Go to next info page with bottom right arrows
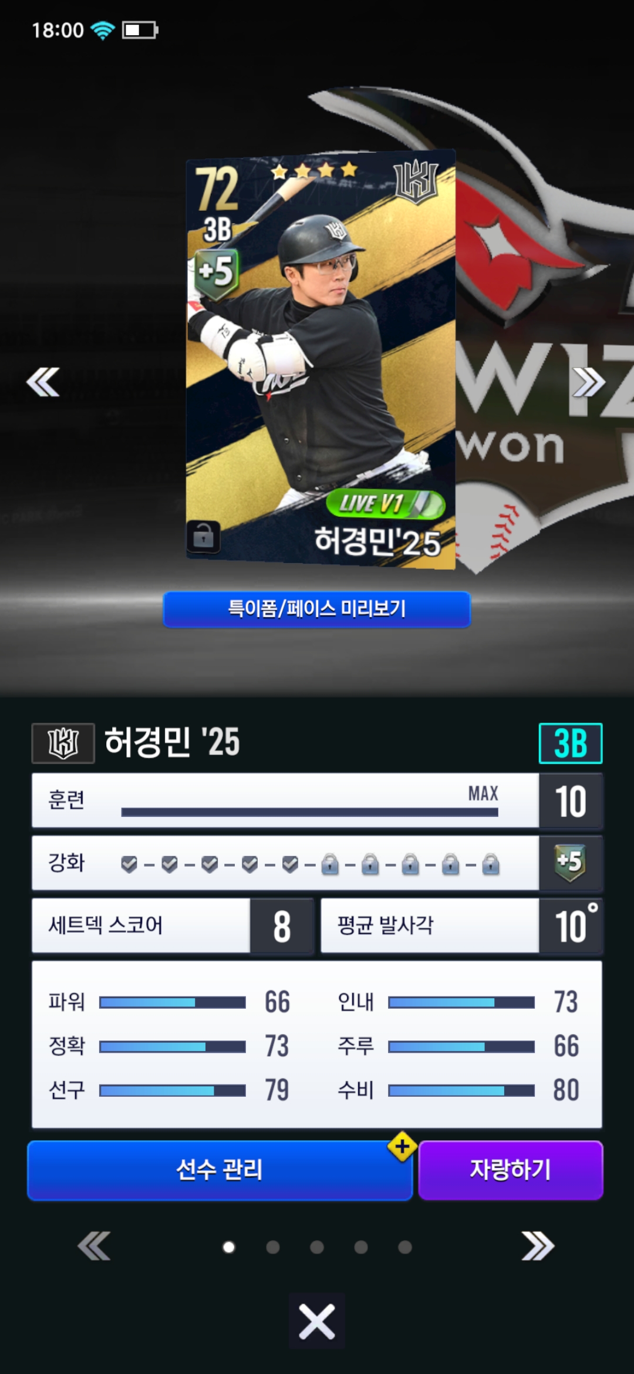Image resolution: width=634 pixels, height=1374 pixels. coord(538,1246)
